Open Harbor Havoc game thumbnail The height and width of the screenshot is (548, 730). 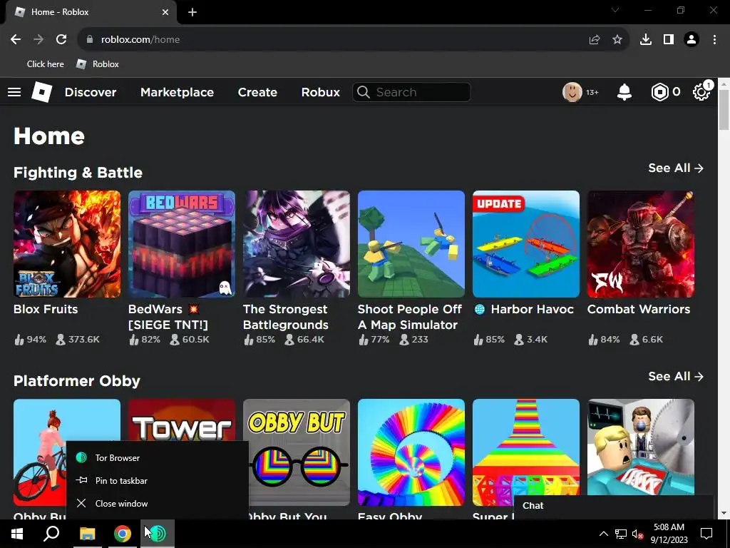[x=526, y=244]
